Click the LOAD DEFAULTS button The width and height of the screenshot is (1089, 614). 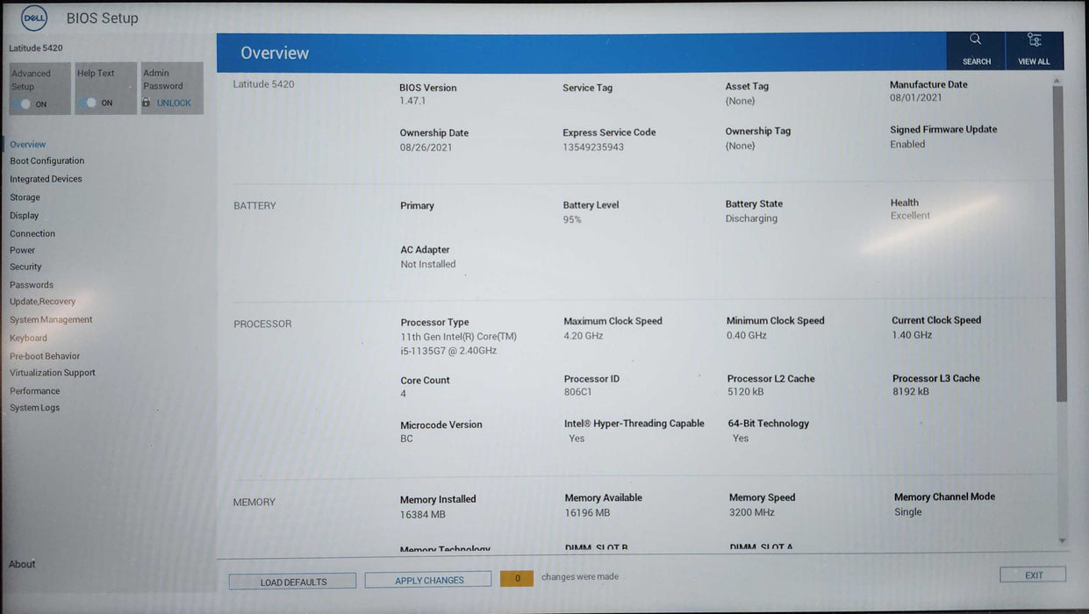[x=292, y=581]
